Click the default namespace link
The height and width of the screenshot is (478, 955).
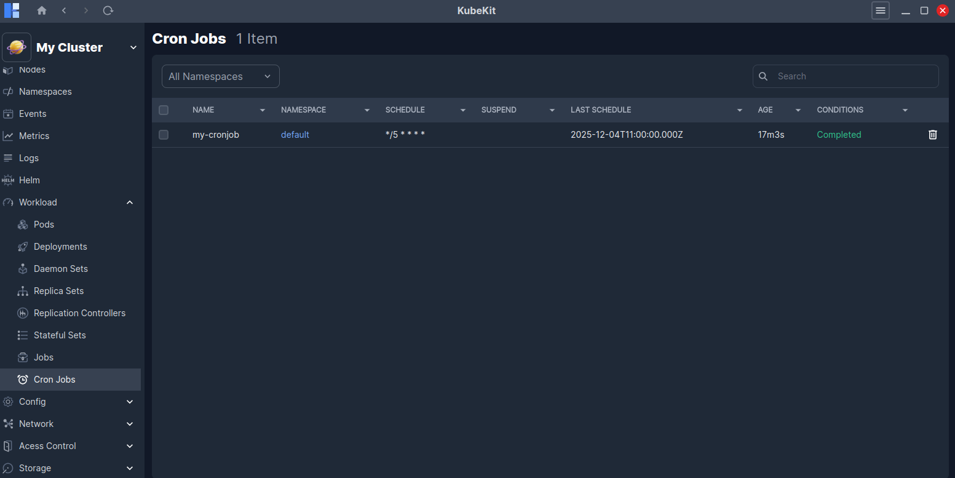tap(295, 135)
